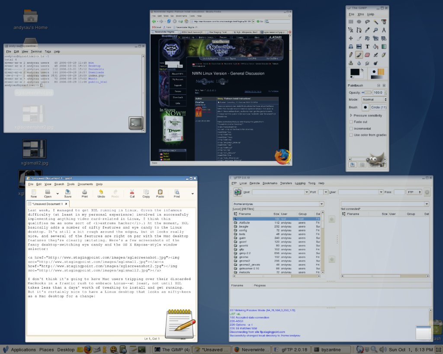Adjust the Paintbrush Opacity slider
The image size is (443, 354).
click(x=366, y=92)
